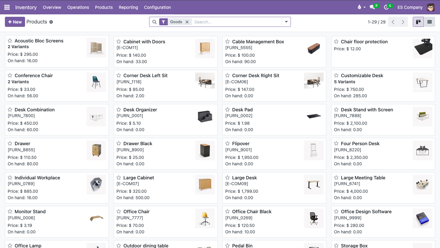
Task: Favorite the Conference Chair product
Action: (10, 75)
